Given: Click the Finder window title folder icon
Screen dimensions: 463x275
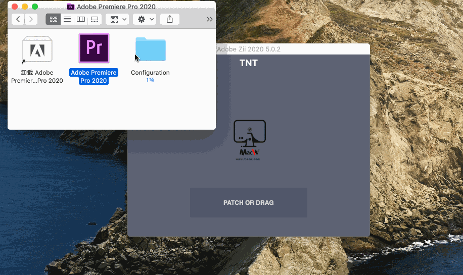Looking at the screenshot, I should tap(70, 7).
